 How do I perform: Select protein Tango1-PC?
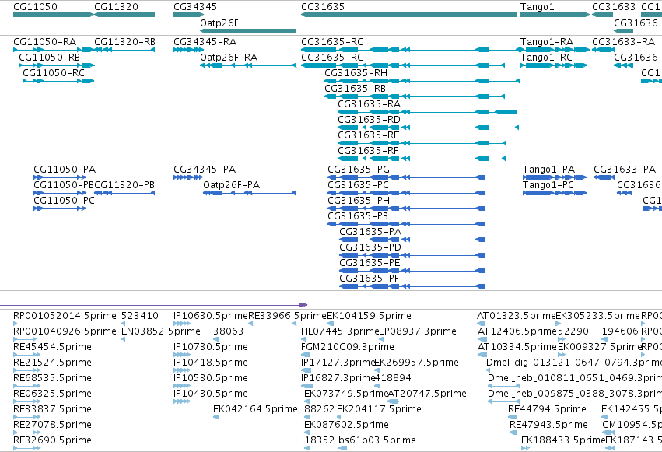(555, 193)
